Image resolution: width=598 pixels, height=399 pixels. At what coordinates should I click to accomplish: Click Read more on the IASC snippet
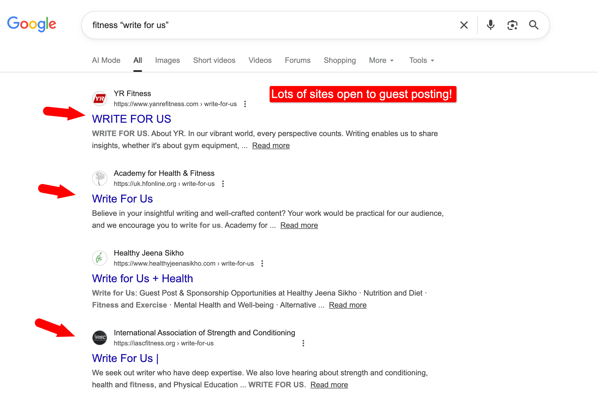(x=329, y=385)
